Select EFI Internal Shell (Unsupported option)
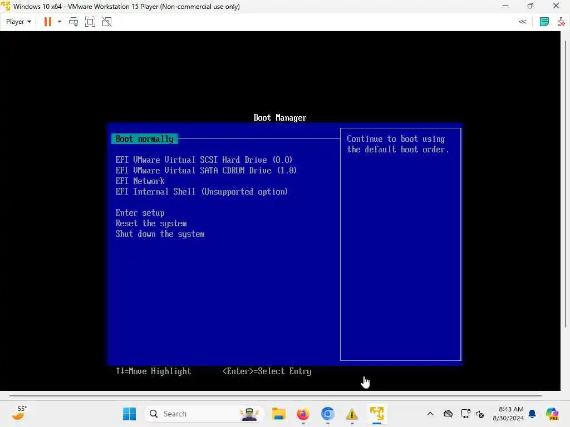The image size is (570, 427). click(202, 191)
